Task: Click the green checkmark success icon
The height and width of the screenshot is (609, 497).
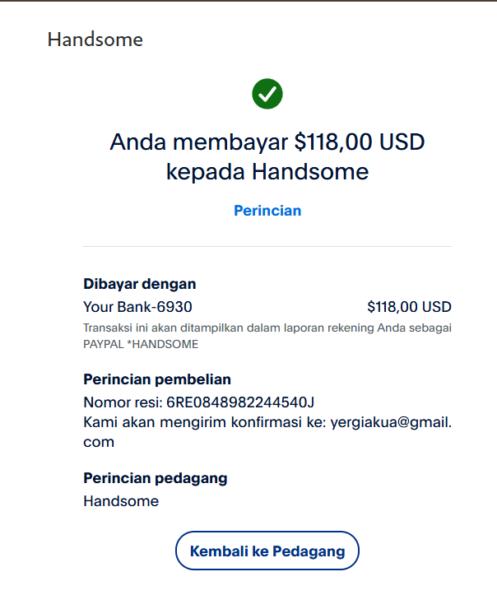Action: coord(267,94)
